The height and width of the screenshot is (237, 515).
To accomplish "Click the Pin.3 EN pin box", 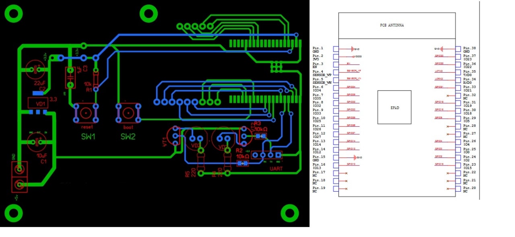I will (x=336, y=64).
